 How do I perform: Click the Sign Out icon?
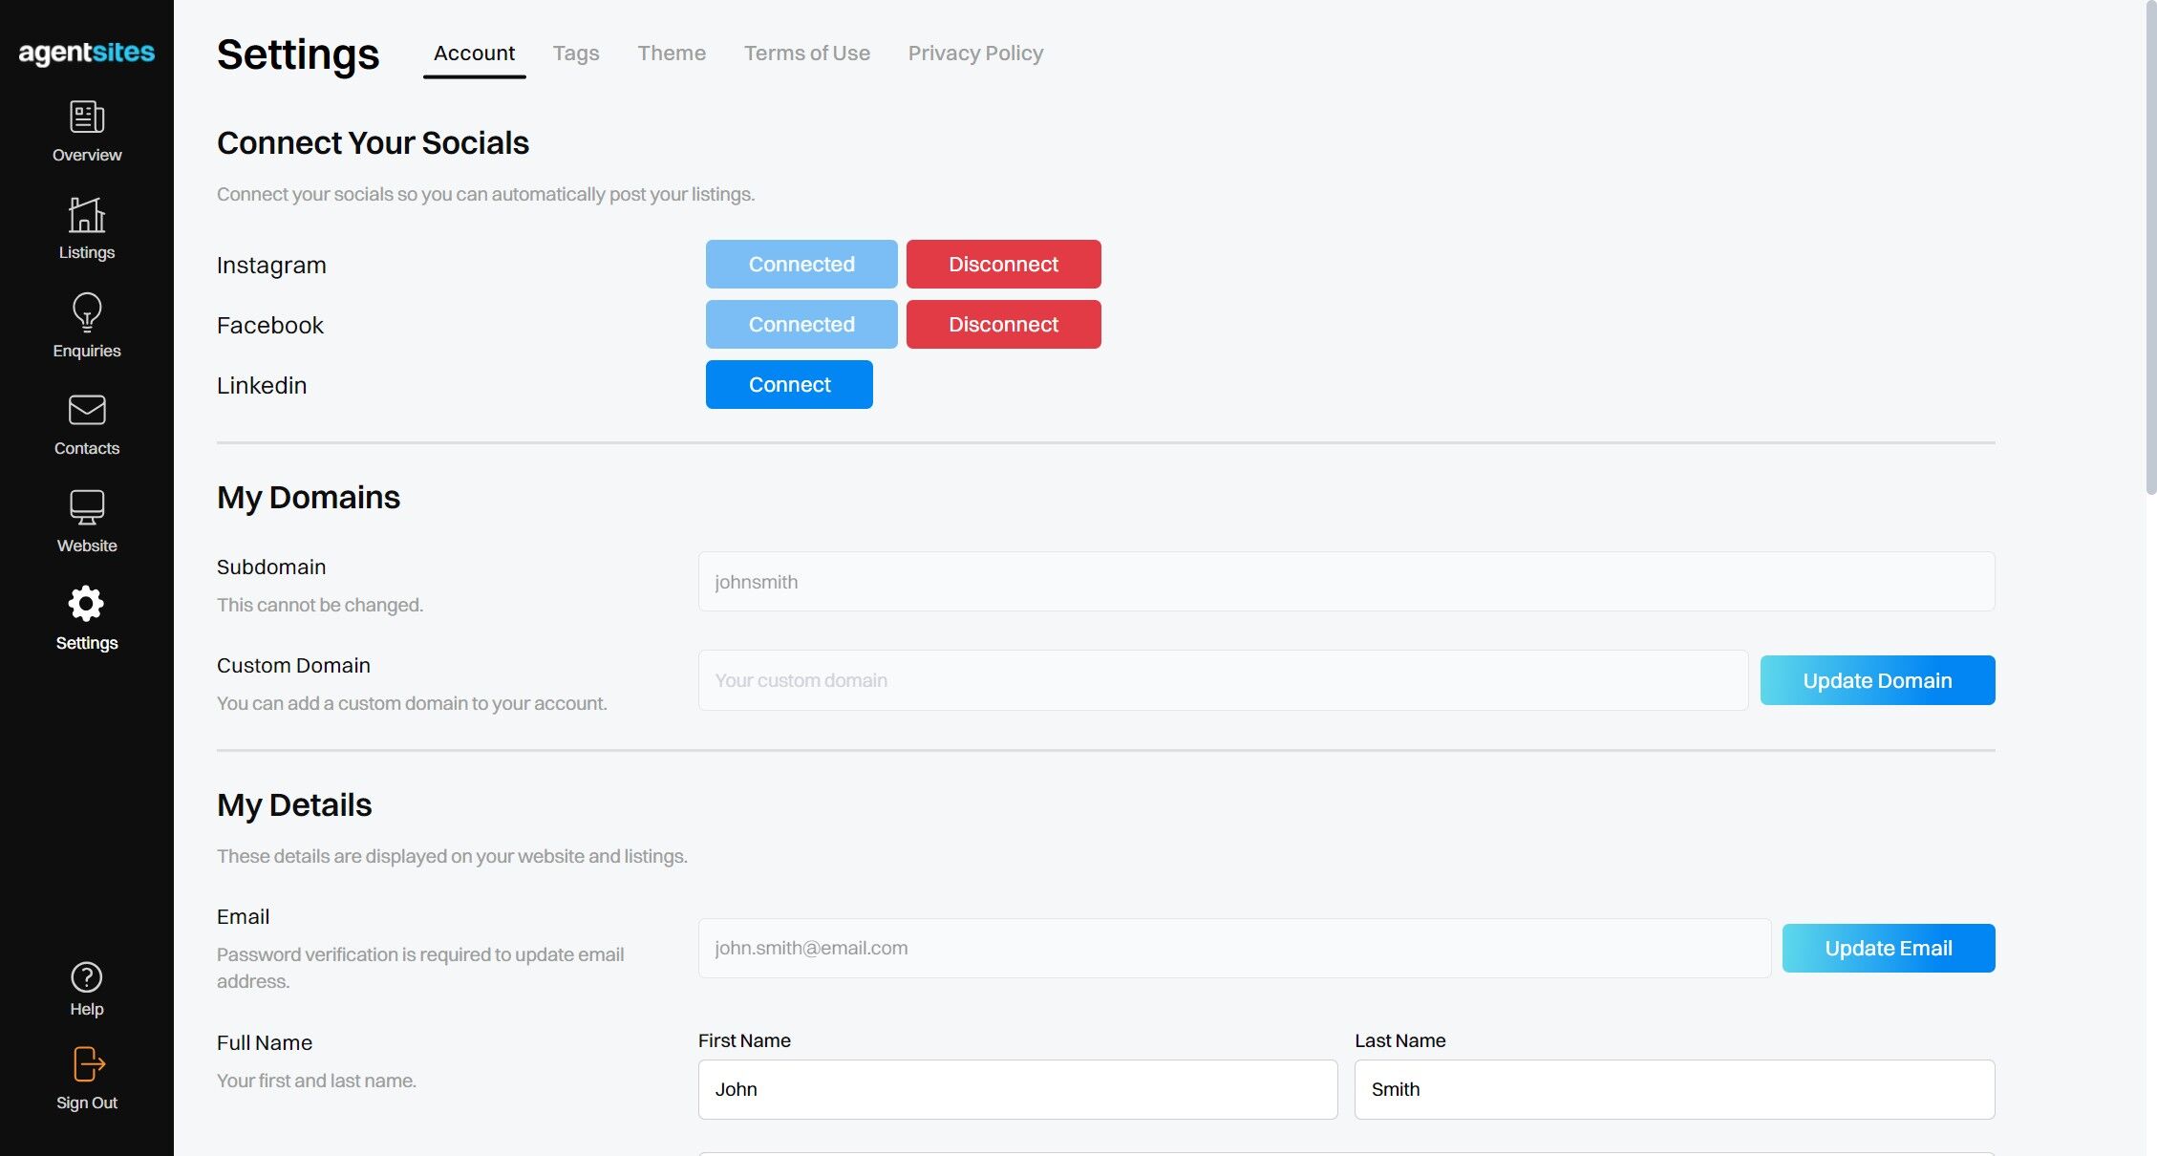point(87,1064)
